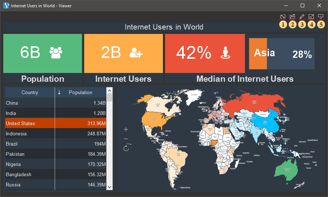Screen dimensions: 328x197
Task: Click the Country column header
Action: [30, 92]
